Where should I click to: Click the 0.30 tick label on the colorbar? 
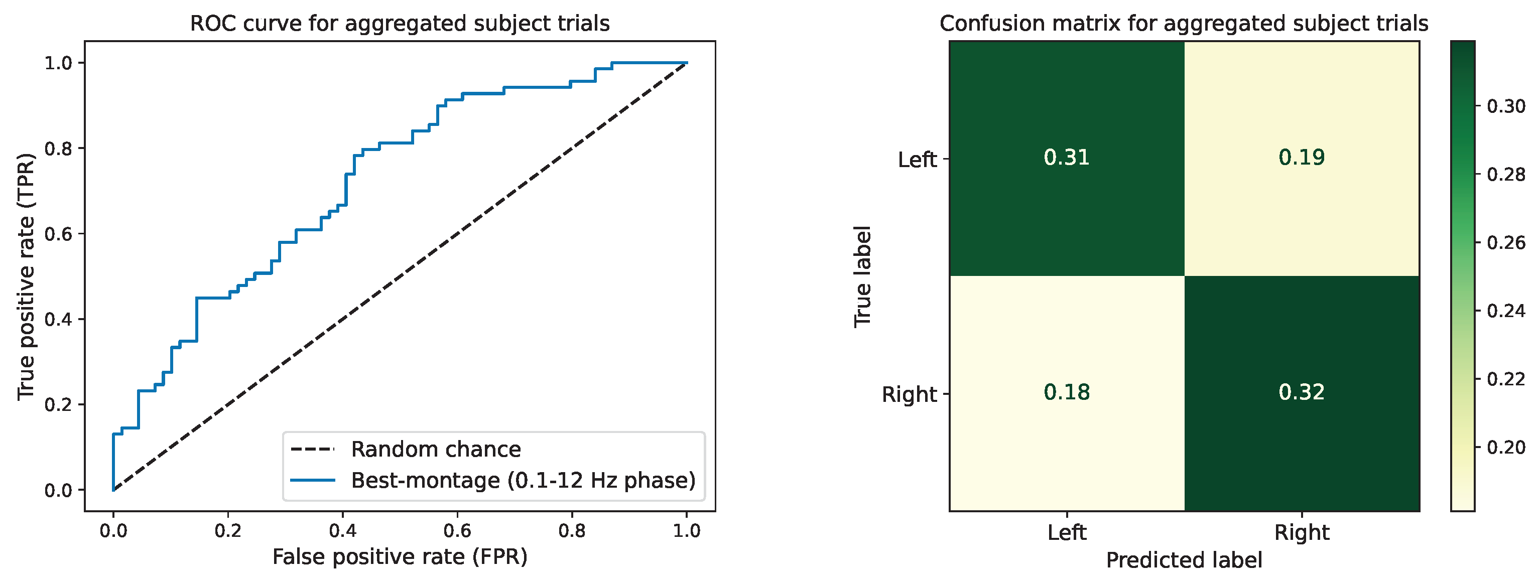click(x=1506, y=106)
